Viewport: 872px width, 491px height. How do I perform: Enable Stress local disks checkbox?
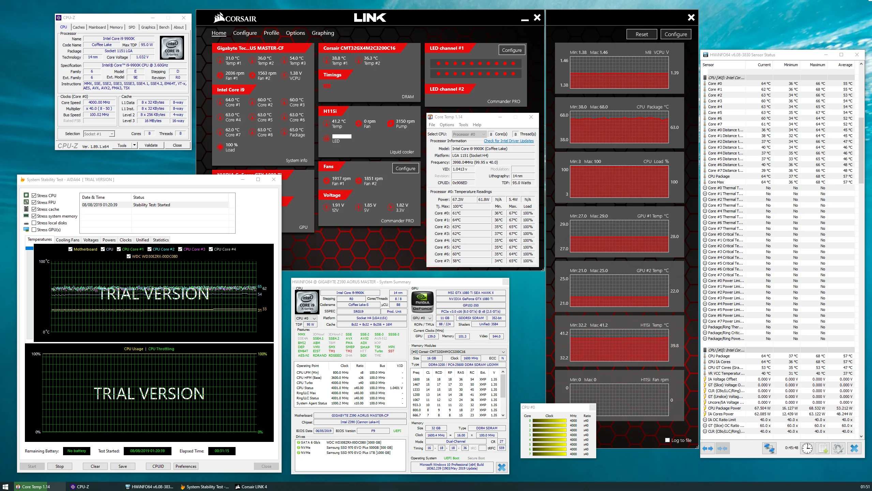34,223
